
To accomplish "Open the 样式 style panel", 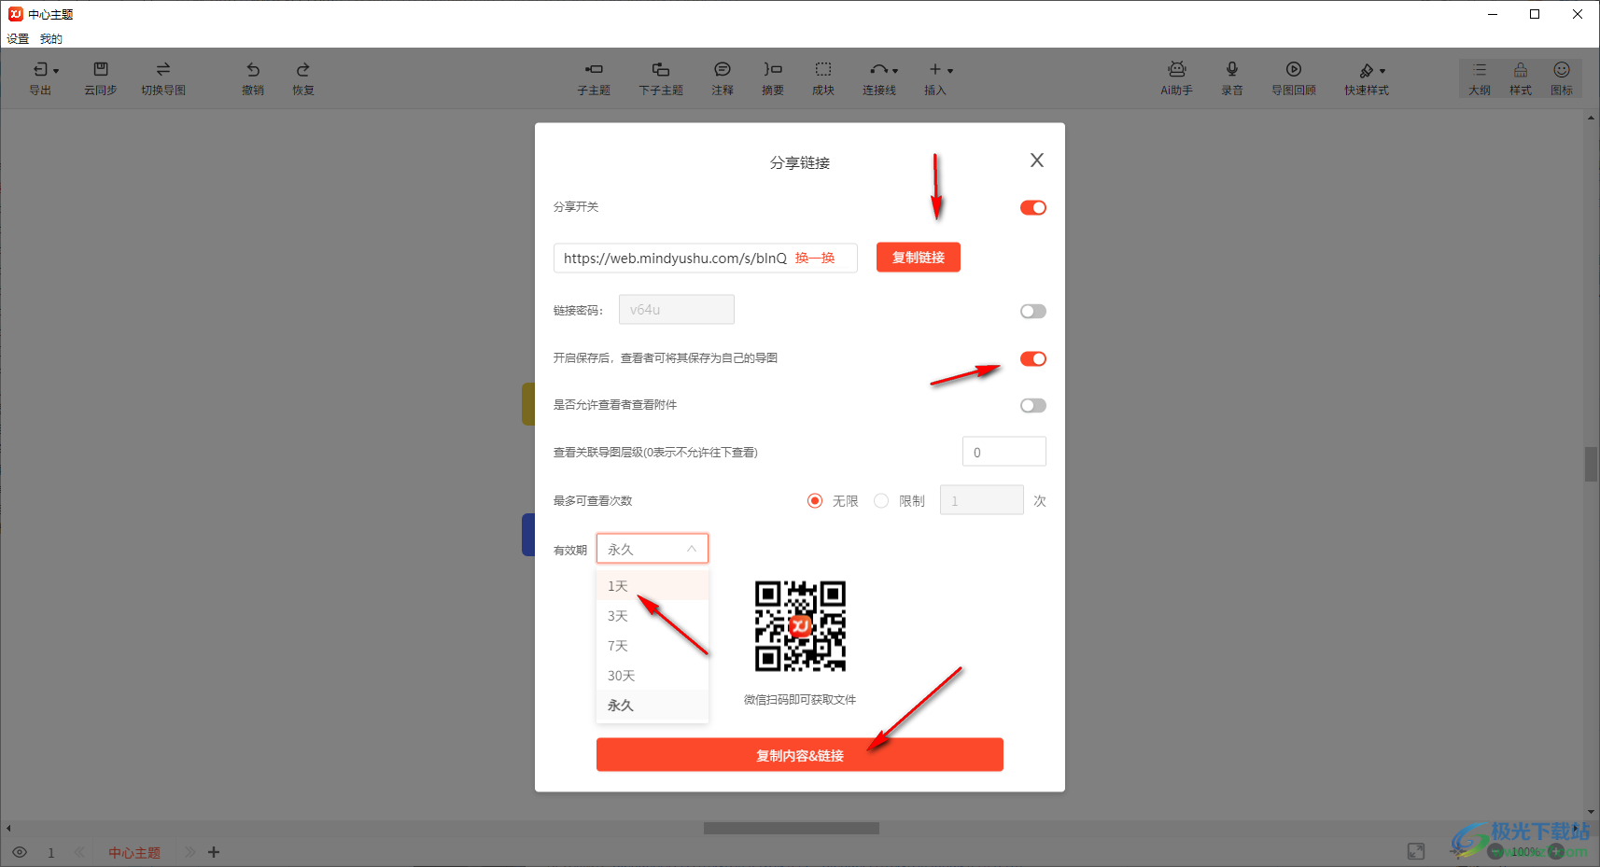I will pos(1521,78).
